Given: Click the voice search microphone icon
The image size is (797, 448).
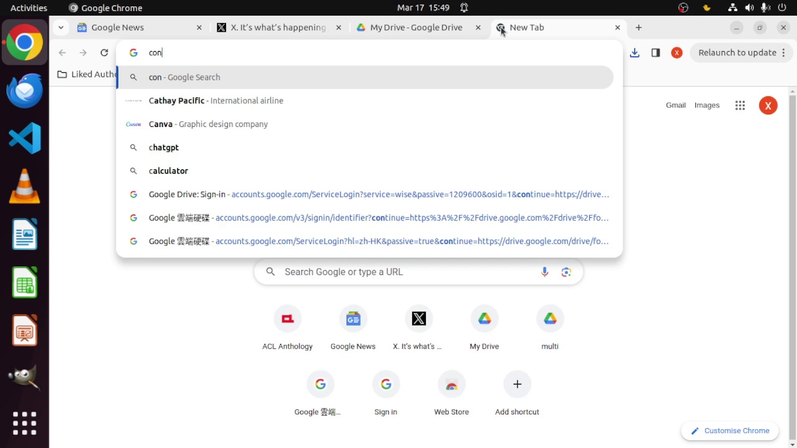Looking at the screenshot, I should click(x=544, y=272).
